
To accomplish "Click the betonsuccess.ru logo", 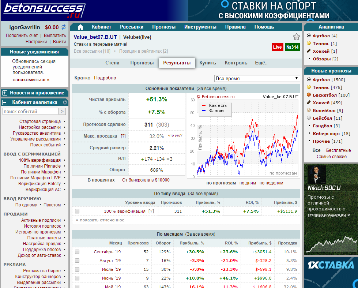I will point(45,10).
